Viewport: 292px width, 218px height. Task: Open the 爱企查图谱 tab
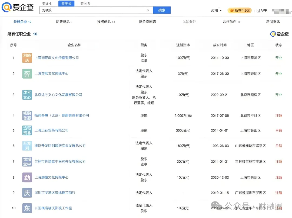(x=148, y=22)
